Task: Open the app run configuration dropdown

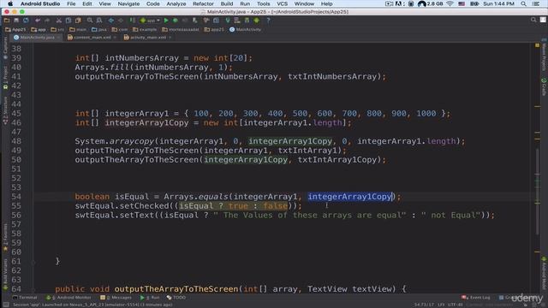Action: pos(151,21)
